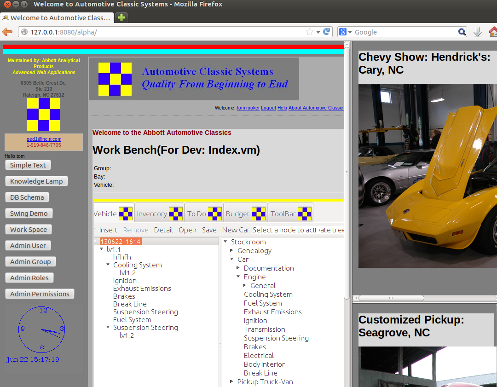Bookmark page with the star icon
The image size is (497, 387).
(310, 32)
